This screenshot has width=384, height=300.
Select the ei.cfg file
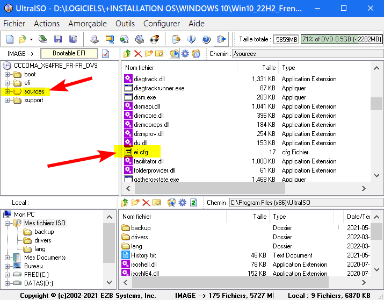pyautogui.click(x=141, y=152)
